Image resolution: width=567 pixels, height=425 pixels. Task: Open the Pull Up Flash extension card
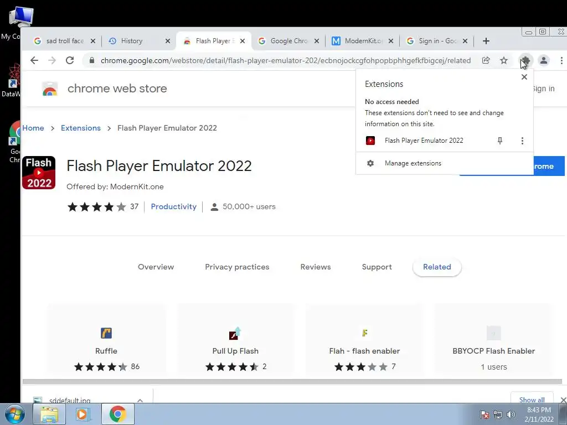coord(235,340)
